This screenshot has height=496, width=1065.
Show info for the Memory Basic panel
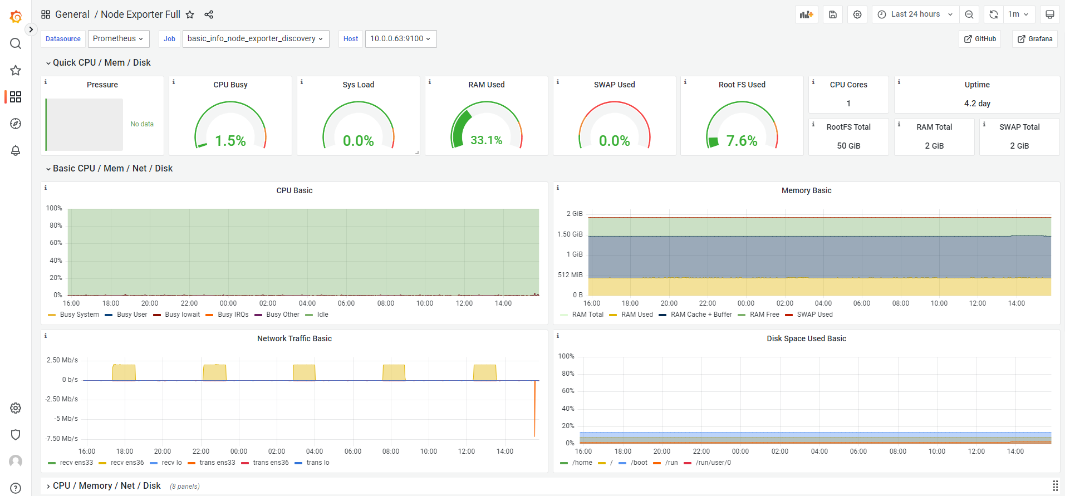[x=558, y=188]
